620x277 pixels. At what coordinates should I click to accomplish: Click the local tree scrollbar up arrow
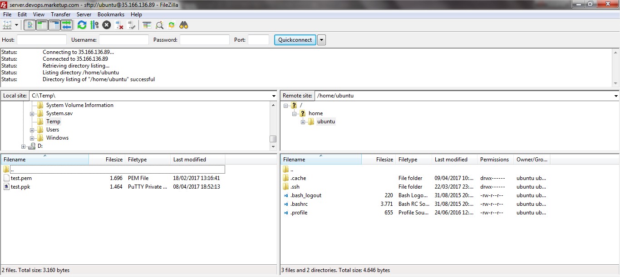273,105
